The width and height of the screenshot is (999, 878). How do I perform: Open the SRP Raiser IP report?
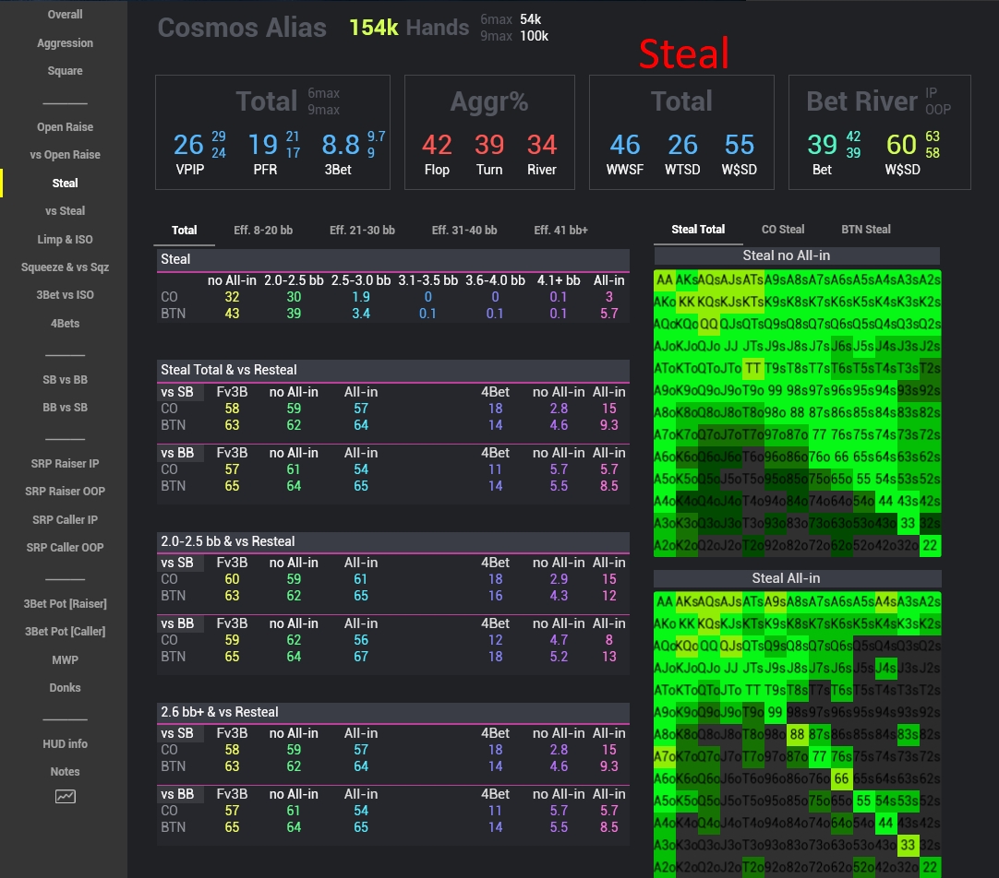65,463
